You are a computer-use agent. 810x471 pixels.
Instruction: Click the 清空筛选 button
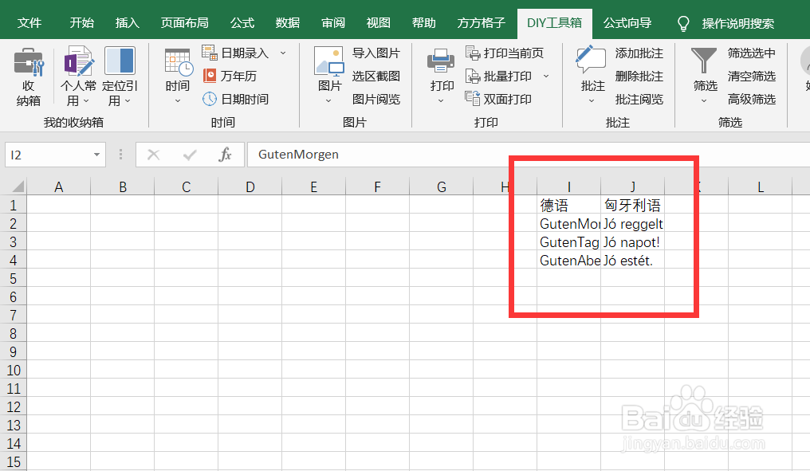click(752, 77)
